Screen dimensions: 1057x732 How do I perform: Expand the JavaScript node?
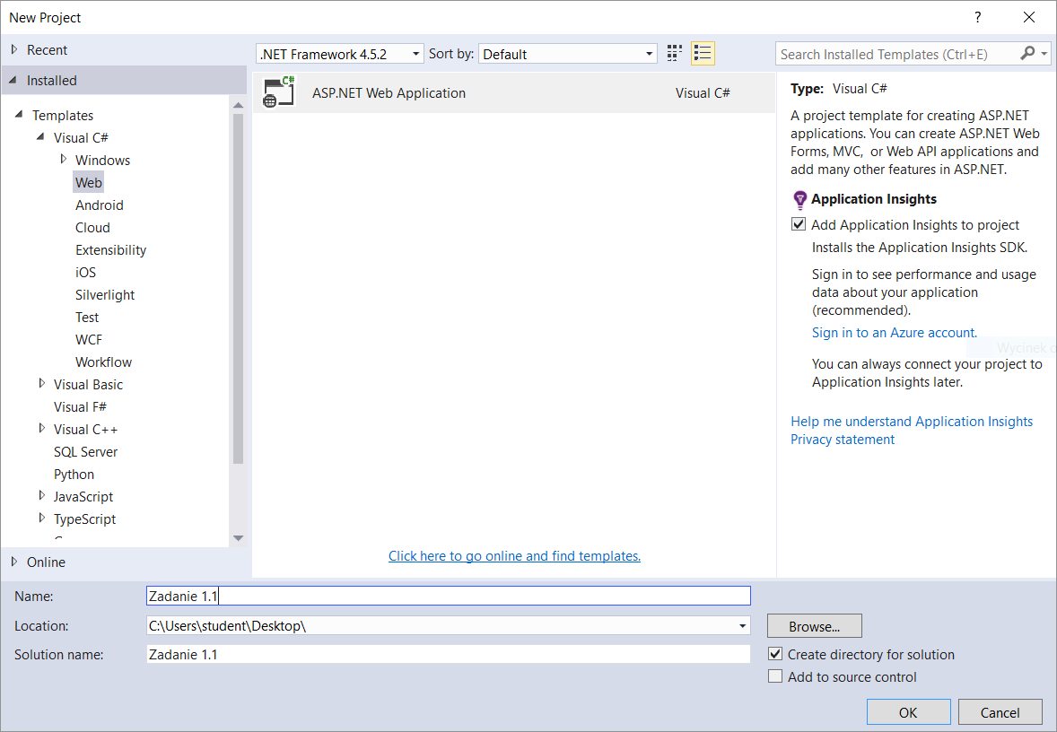click(x=42, y=495)
